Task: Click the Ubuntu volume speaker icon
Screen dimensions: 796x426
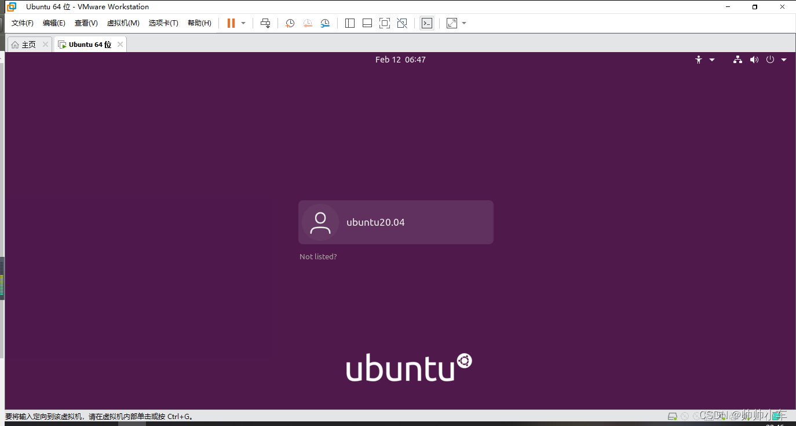Action: (x=754, y=60)
